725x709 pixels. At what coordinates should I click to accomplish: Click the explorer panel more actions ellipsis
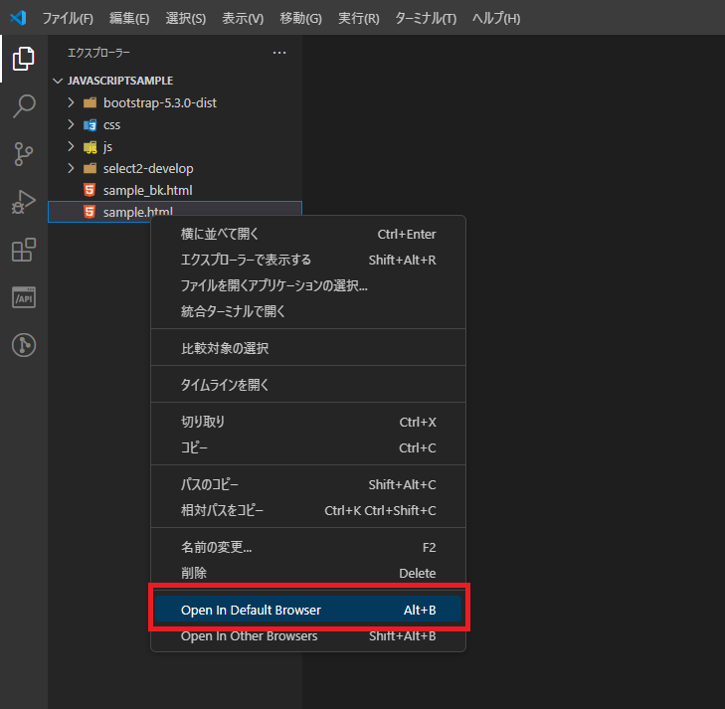pyautogui.click(x=279, y=53)
